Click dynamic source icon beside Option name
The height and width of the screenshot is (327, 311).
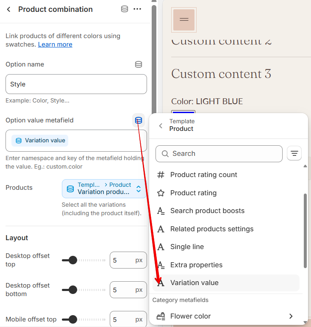139,64
